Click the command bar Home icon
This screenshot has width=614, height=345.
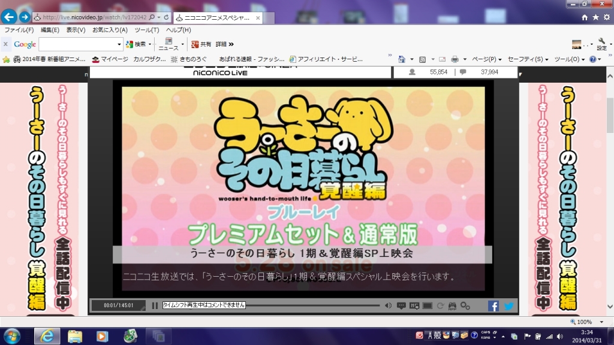tap(402, 59)
